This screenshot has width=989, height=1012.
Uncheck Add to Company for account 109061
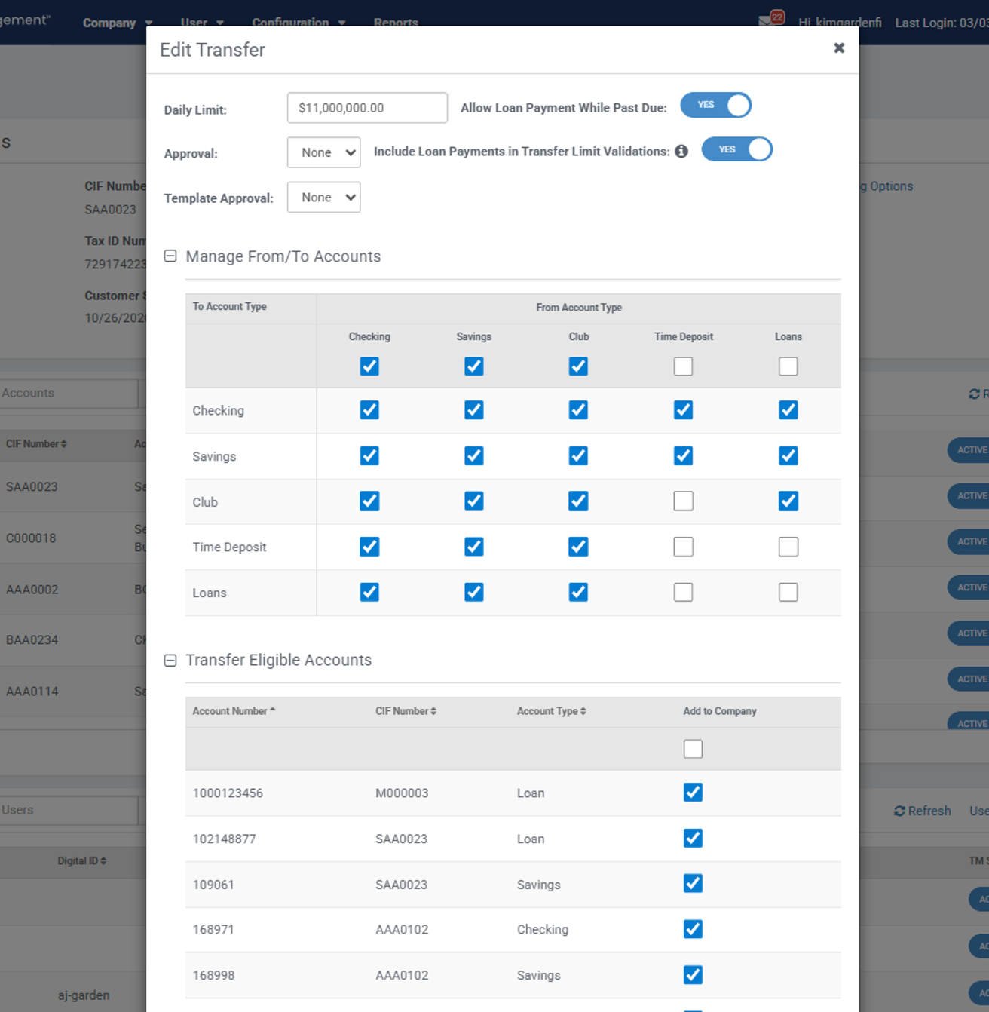tap(693, 884)
